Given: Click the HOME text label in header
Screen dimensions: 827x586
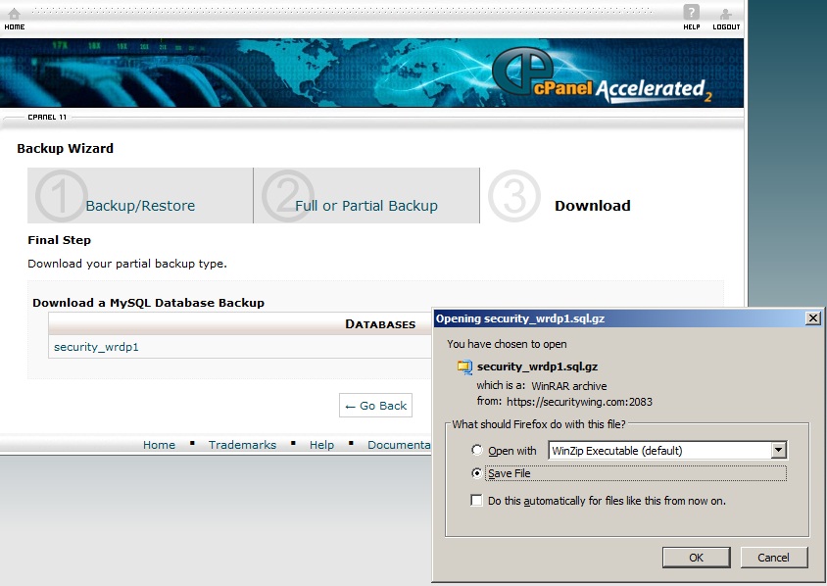Looking at the screenshot, I should 15,26.
